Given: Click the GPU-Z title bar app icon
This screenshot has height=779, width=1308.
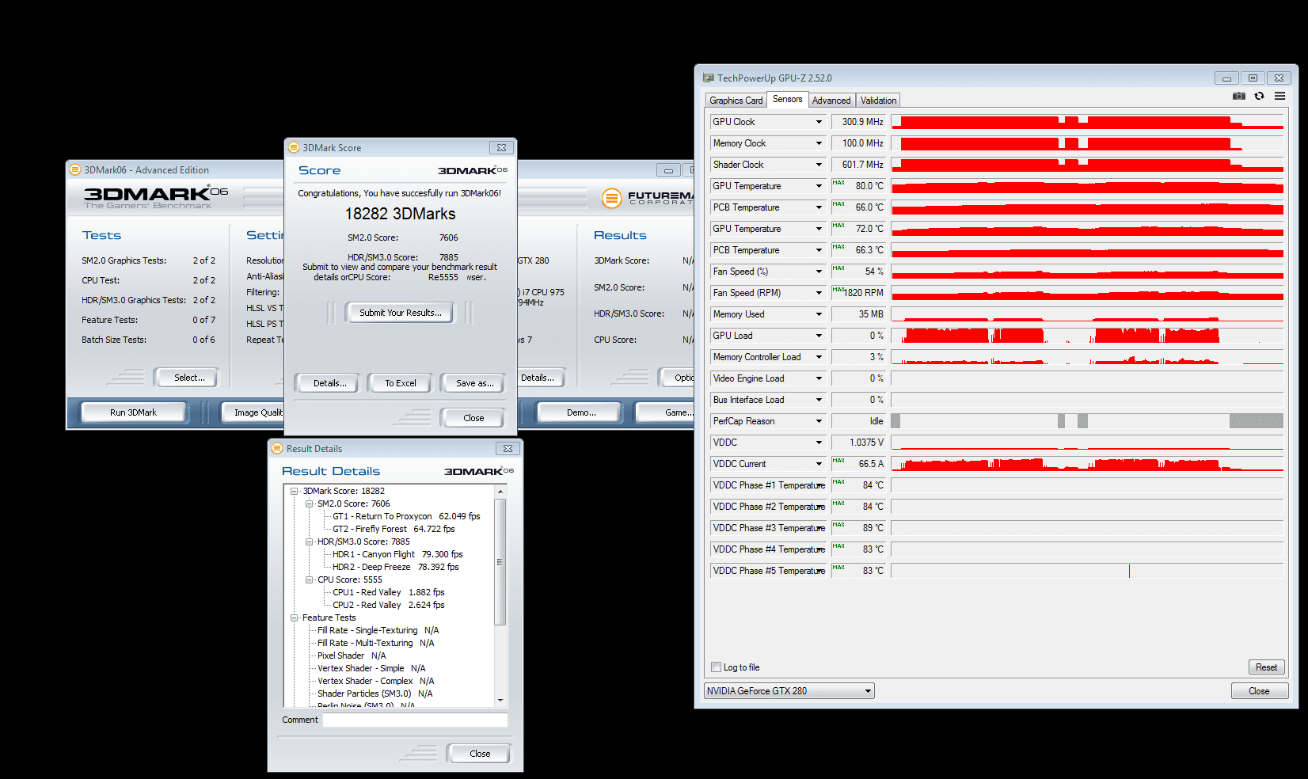Looking at the screenshot, I should 708,78.
